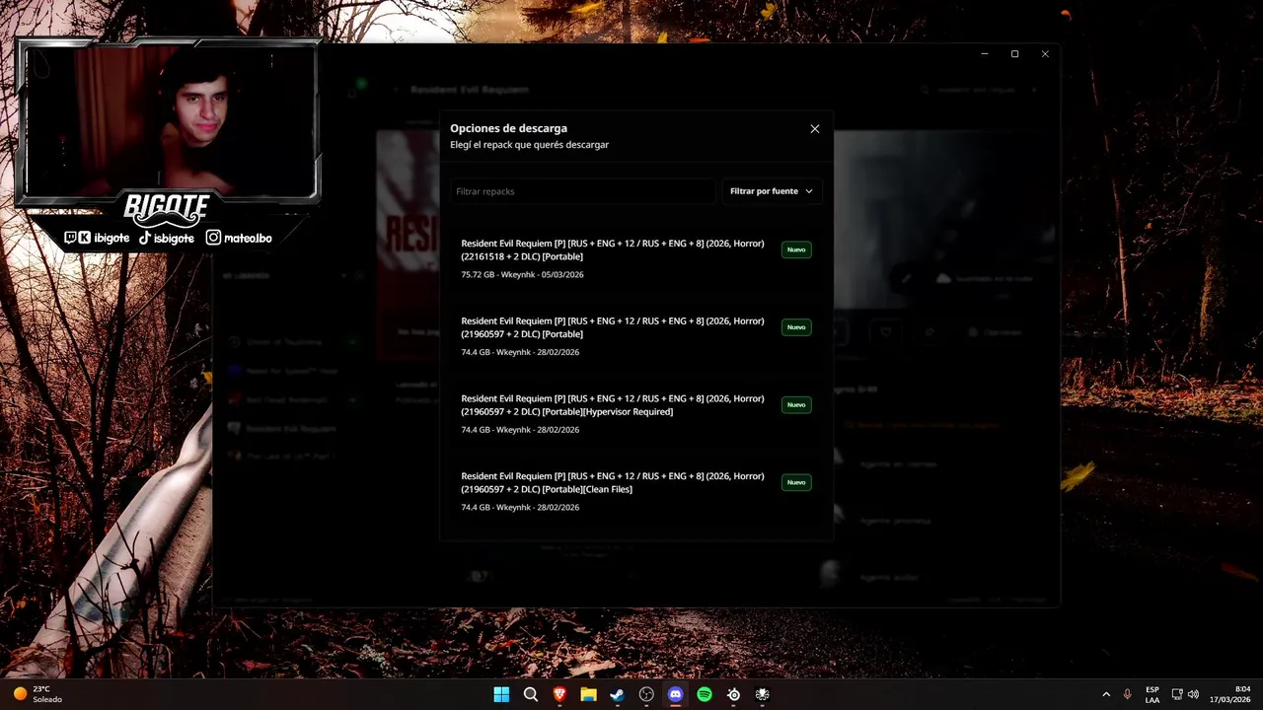This screenshot has width=1263, height=710.
Task: Open Windows Search from the taskbar
Action: point(531,694)
